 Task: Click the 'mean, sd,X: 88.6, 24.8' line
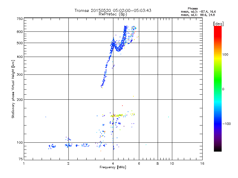pyautogui.click(x=198, y=15)
